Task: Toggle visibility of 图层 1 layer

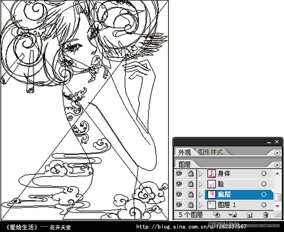Action: click(179, 205)
